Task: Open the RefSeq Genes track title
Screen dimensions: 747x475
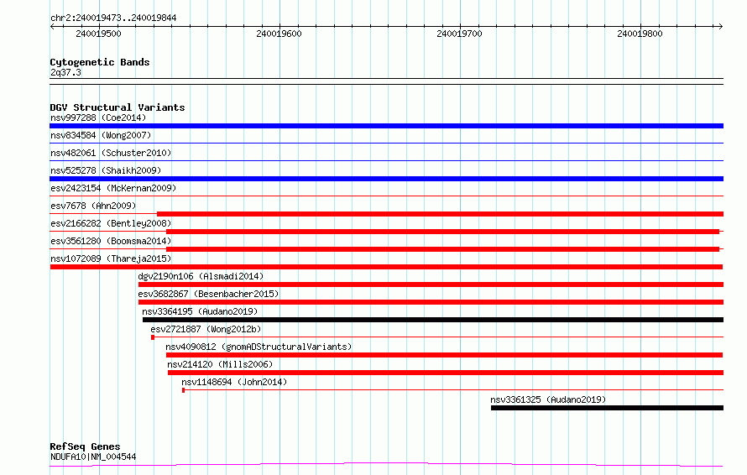Action: click(85, 446)
